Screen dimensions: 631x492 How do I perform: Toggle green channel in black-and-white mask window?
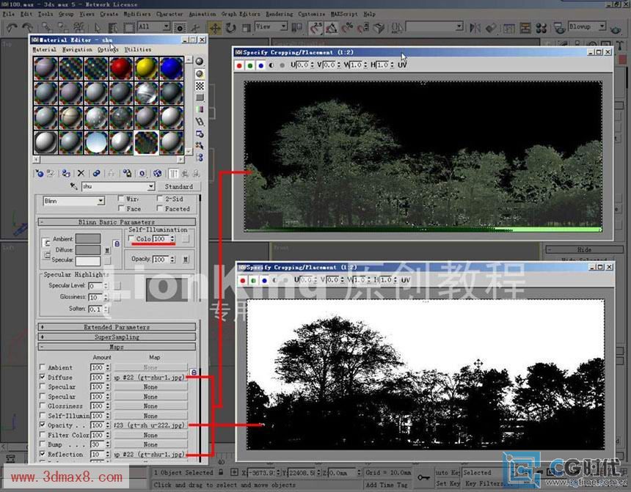tap(254, 280)
